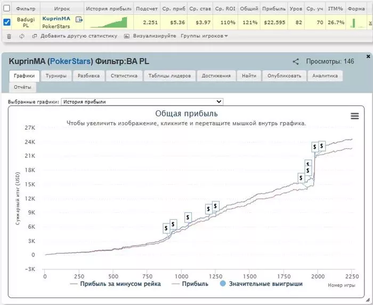This screenshot has height=305, width=373.
Task: Click the Просмотры: 146 counter
Action: [x=330, y=61]
